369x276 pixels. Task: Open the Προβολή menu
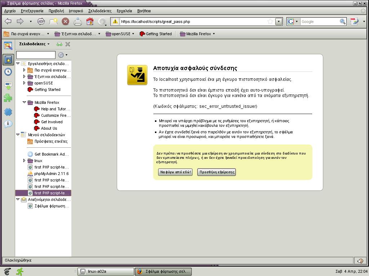[x=56, y=11]
